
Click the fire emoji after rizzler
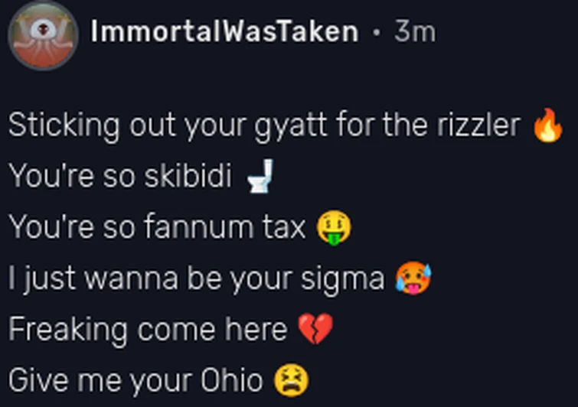coord(547,127)
